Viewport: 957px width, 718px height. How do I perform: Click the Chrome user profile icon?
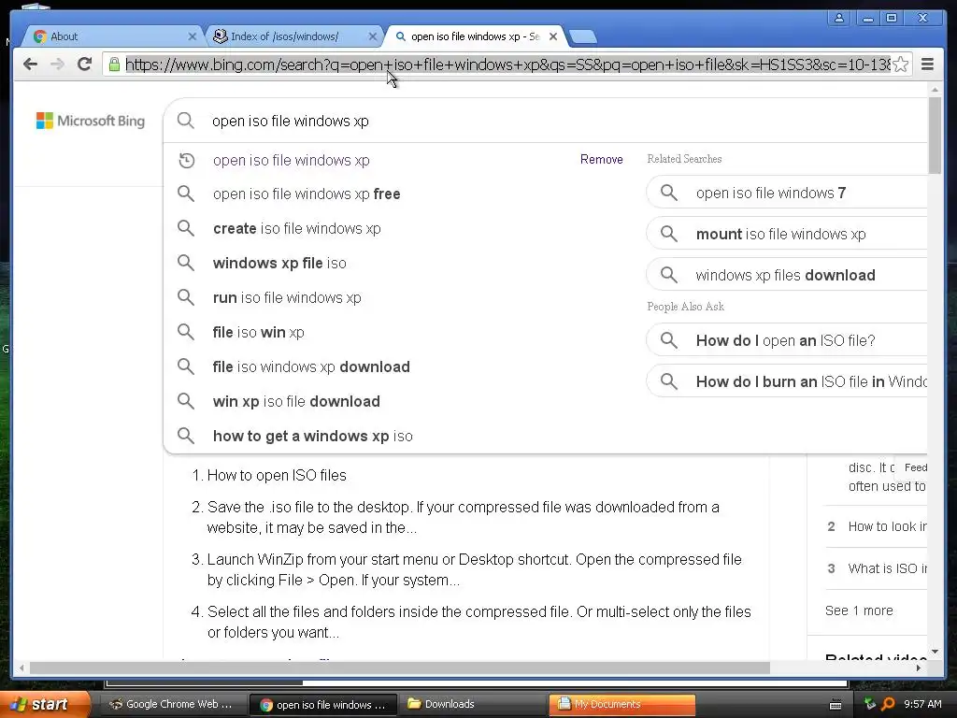tap(839, 19)
